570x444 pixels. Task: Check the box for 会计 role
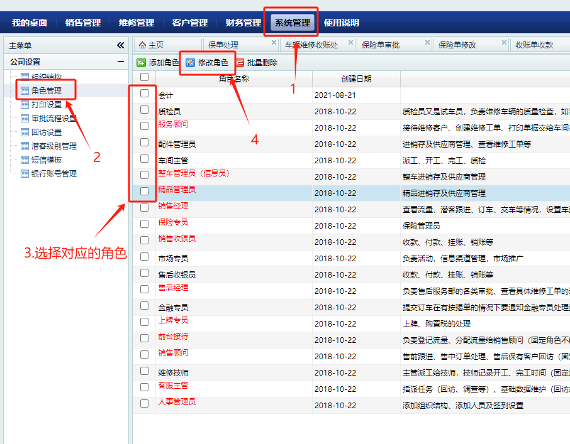click(x=145, y=94)
